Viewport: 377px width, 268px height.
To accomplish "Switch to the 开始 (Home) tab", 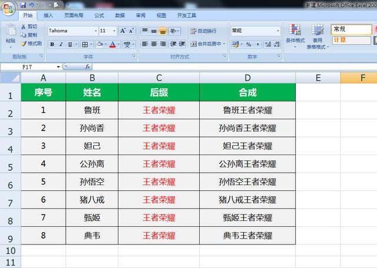I will [x=28, y=16].
